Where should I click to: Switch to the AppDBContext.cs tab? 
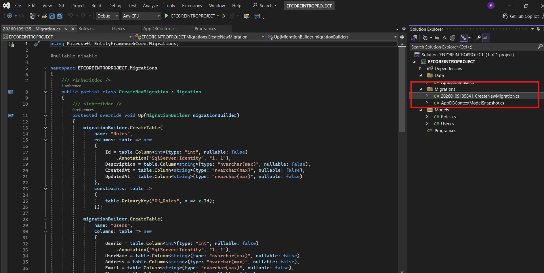[160, 29]
